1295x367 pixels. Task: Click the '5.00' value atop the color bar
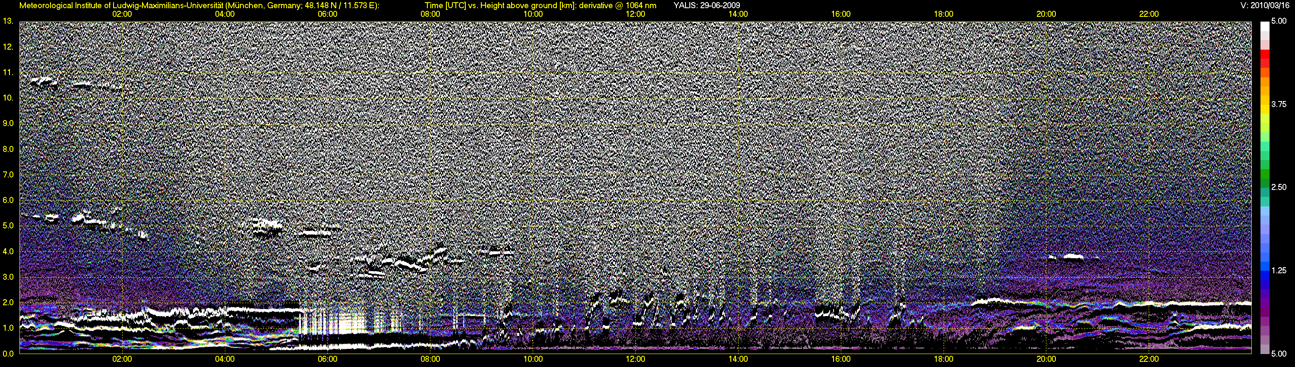(x=1279, y=21)
